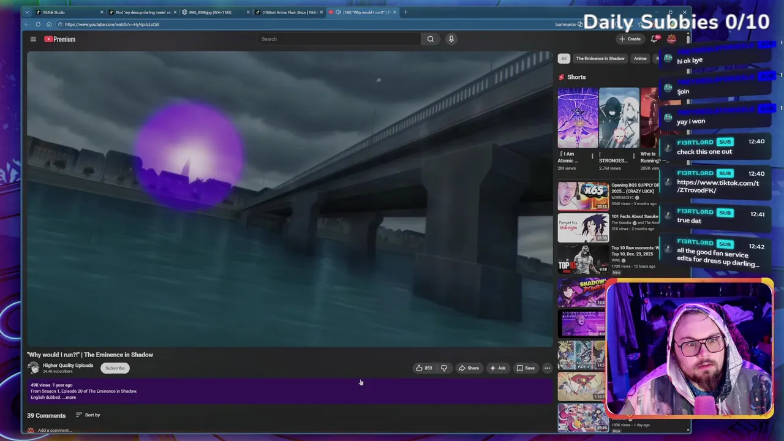The width and height of the screenshot is (784, 441).
Task: Open the Shadow Power video thumbnail
Action: [x=582, y=292]
